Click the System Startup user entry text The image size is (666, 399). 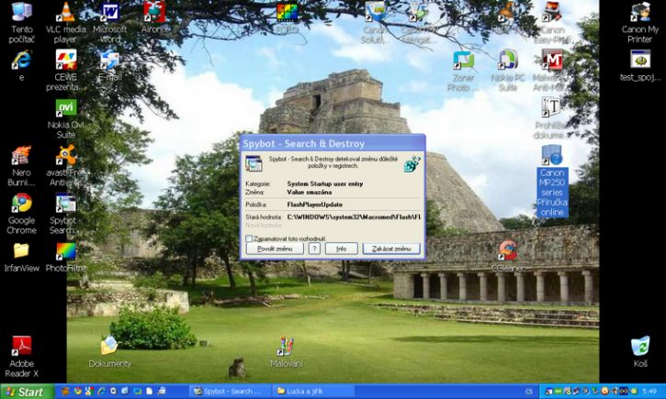point(325,183)
